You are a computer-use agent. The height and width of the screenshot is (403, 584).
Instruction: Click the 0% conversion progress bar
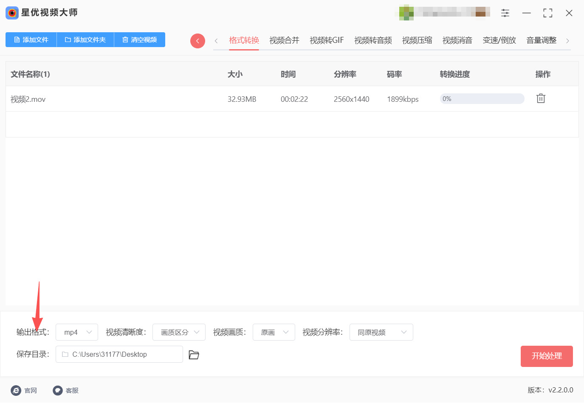(x=482, y=98)
